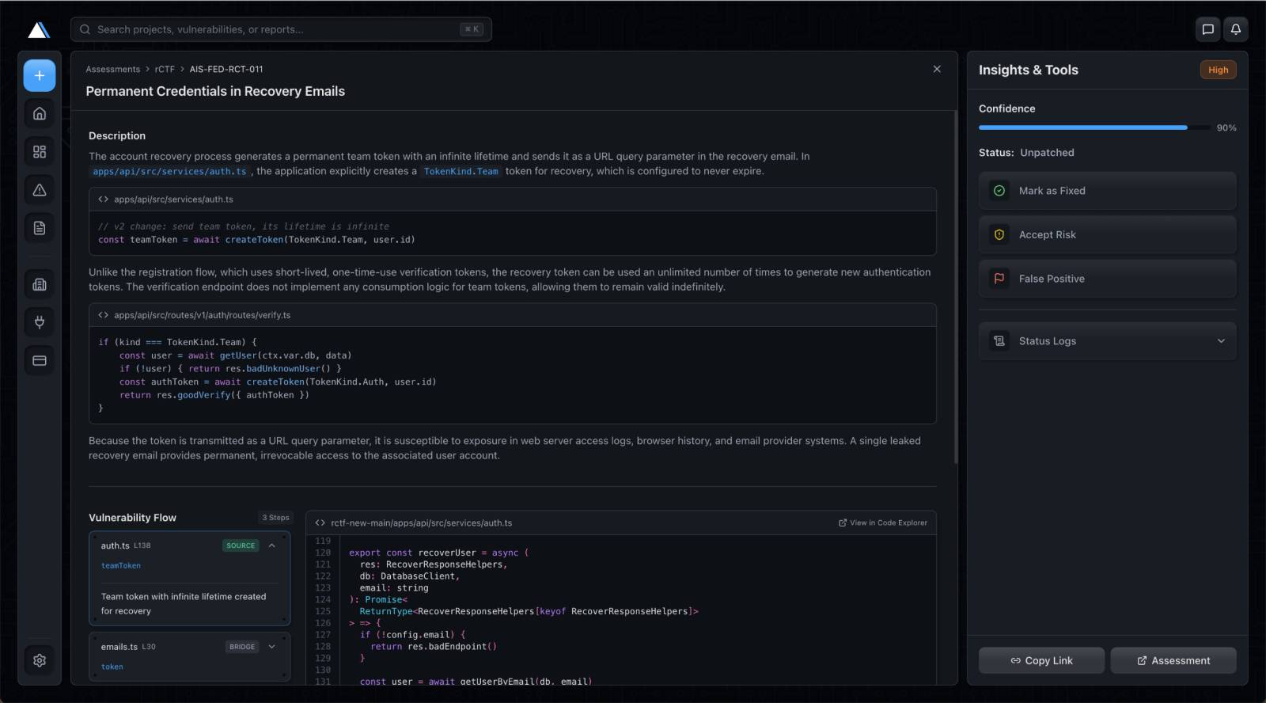The height and width of the screenshot is (703, 1266).
Task: Collapse the auth.ts SOURCE step
Action: (x=272, y=545)
